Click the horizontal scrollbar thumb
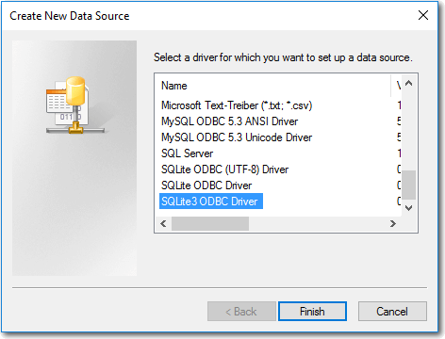The height and width of the screenshot is (339, 445). (210, 223)
